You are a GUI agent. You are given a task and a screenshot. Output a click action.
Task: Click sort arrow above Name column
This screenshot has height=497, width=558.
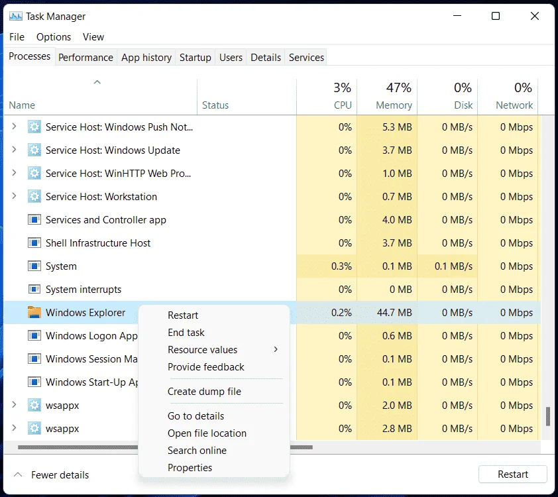point(97,82)
